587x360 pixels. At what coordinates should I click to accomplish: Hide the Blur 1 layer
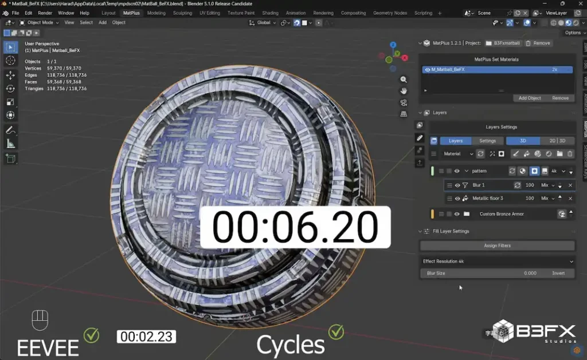tap(457, 185)
